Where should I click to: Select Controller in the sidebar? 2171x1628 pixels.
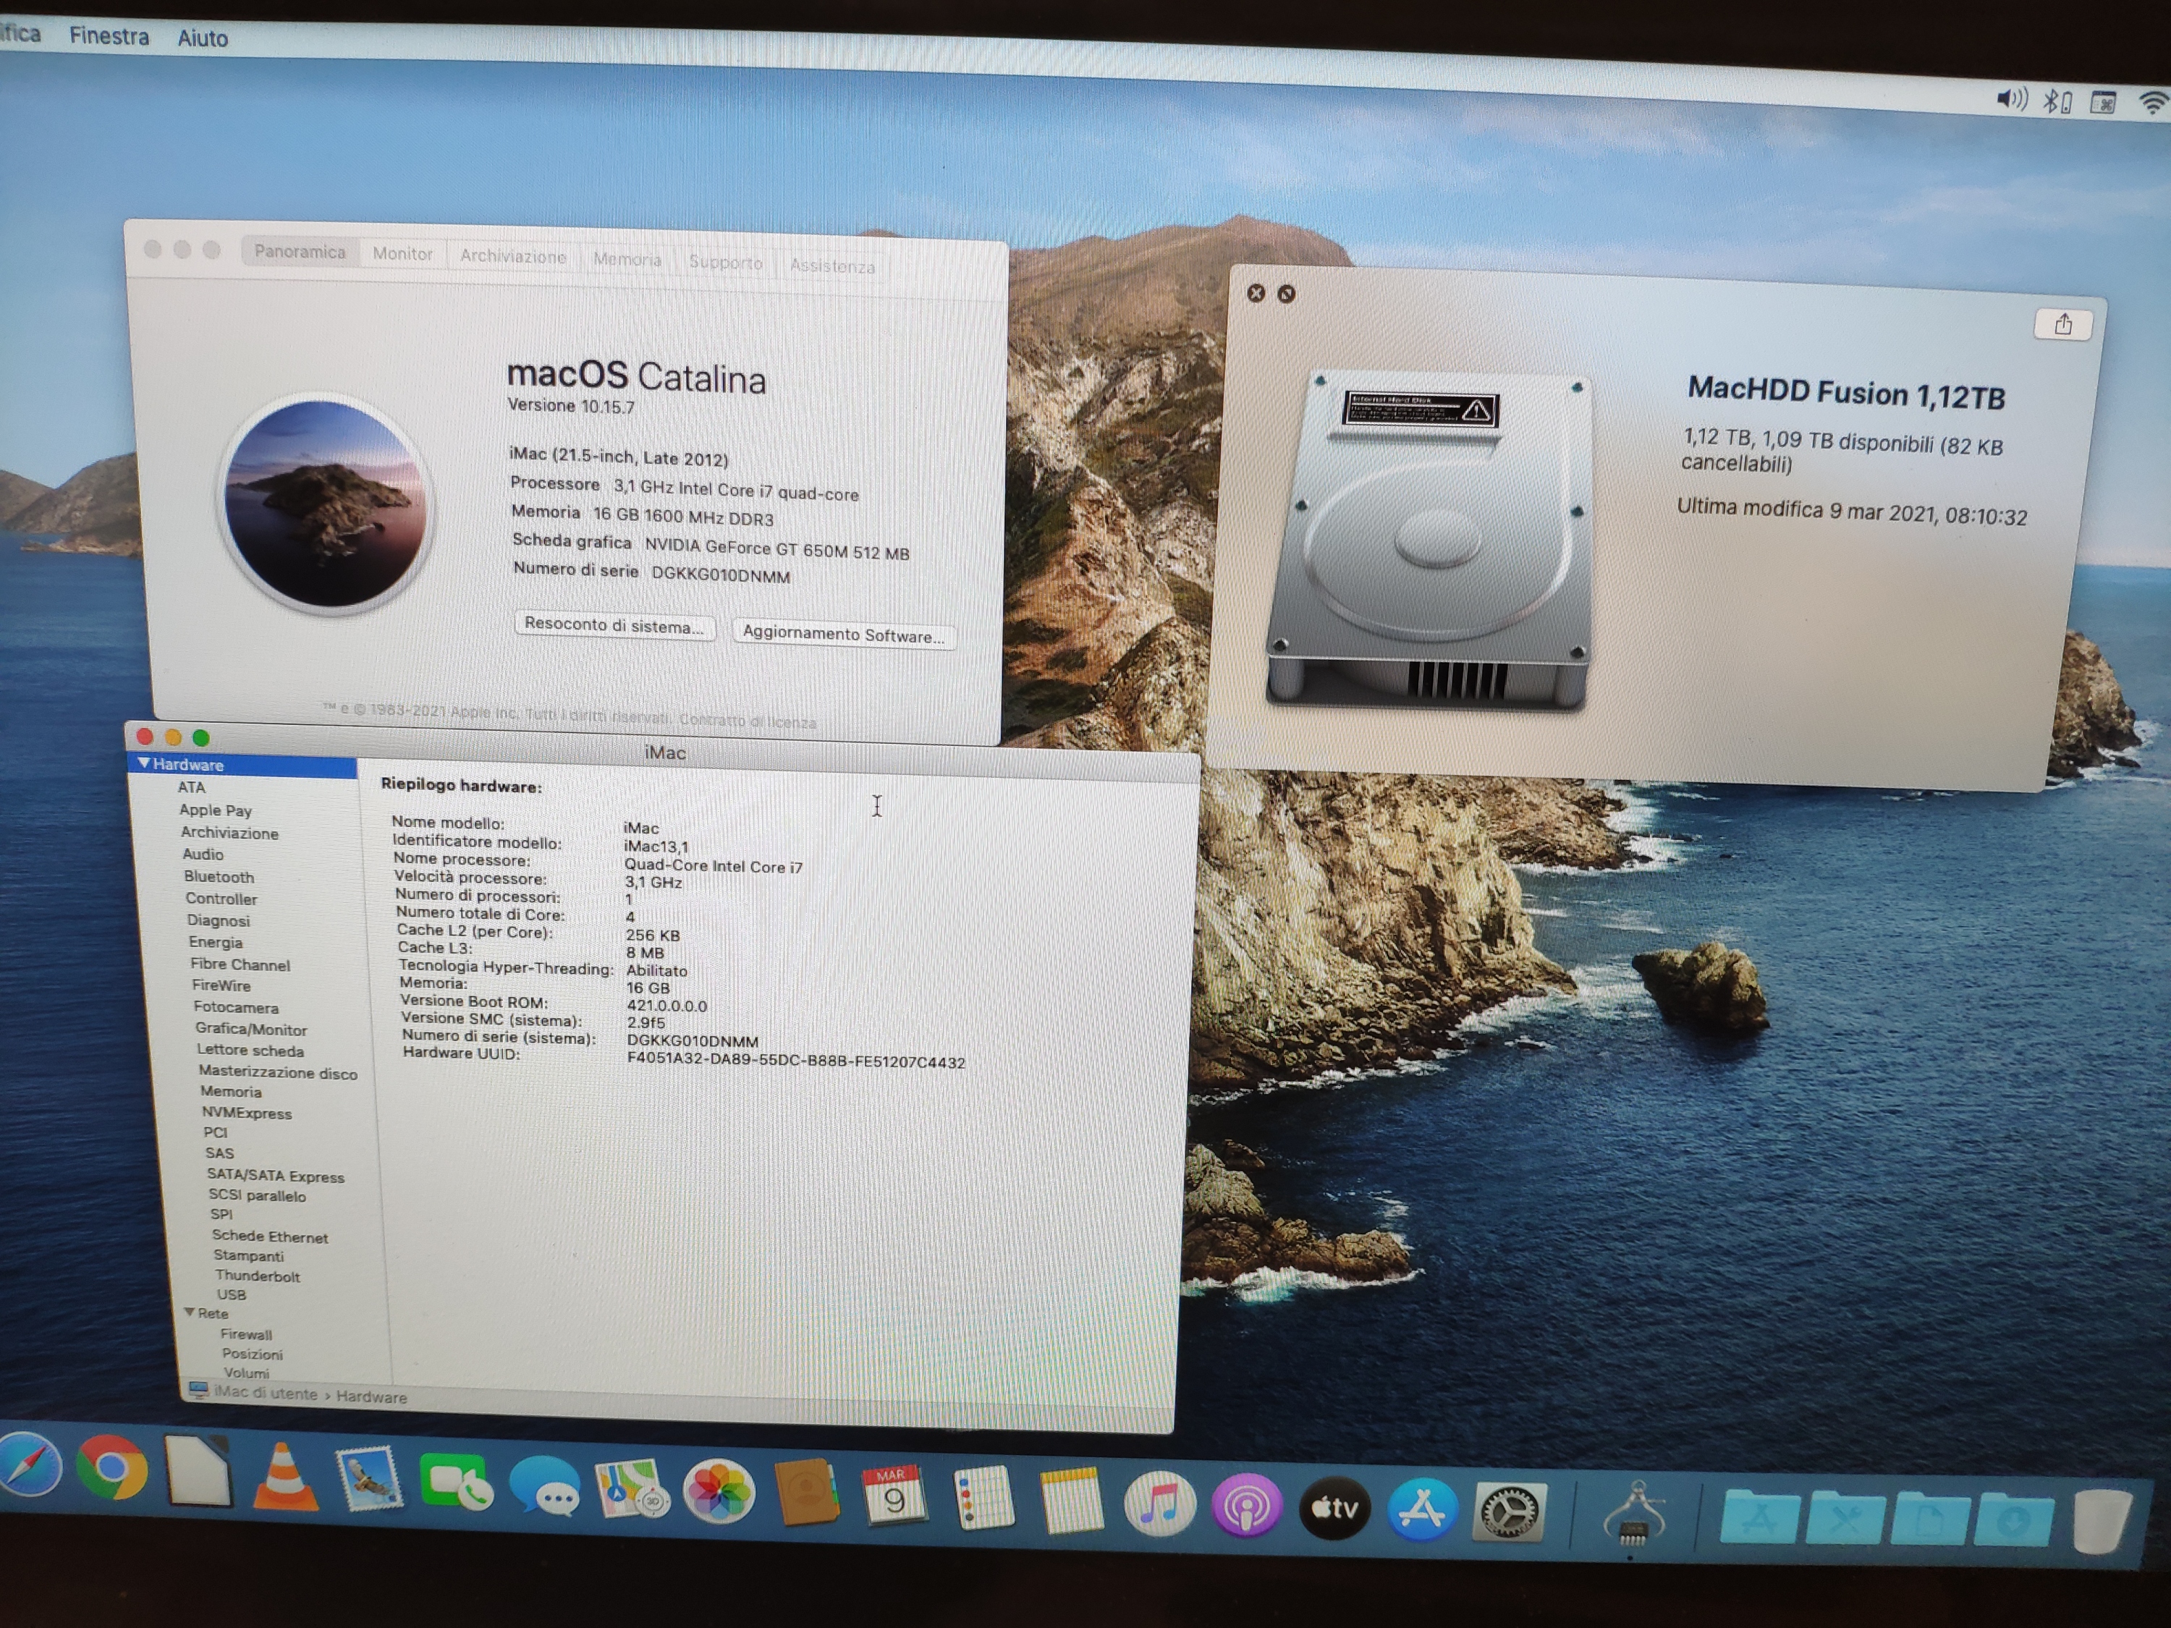[222, 898]
